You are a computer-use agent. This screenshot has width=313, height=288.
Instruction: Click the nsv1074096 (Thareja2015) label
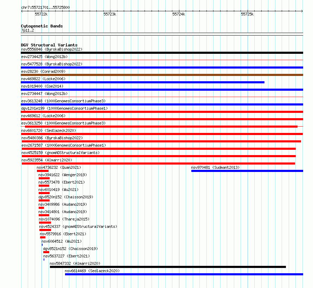[x=64, y=219]
